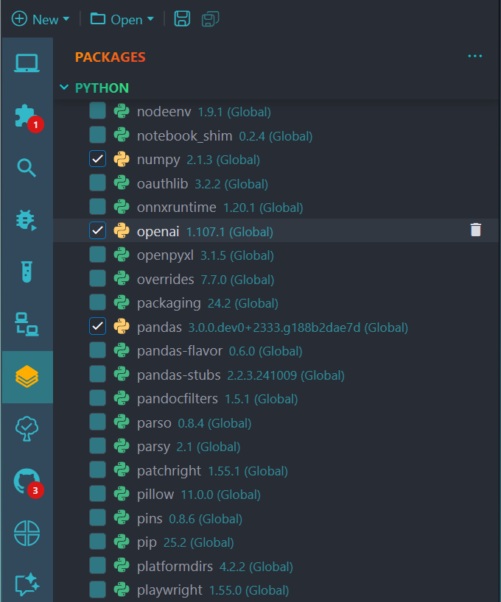Click the Python icon beside onnxruntime
This screenshot has height=602, width=501.
tap(122, 207)
